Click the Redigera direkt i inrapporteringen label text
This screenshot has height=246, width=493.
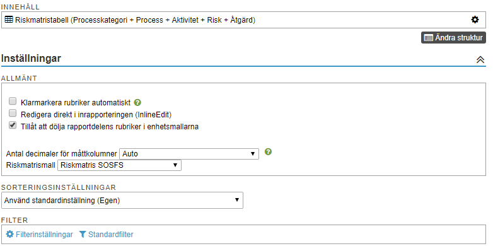tap(96, 115)
